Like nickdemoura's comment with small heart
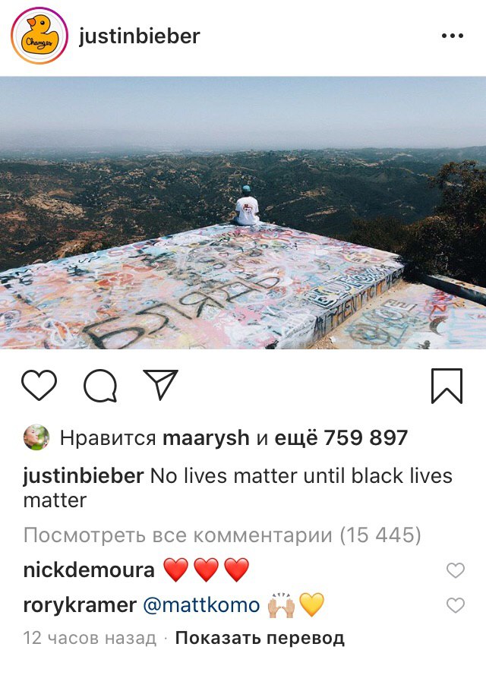Image resolution: width=486 pixels, height=691 pixels. (456, 570)
